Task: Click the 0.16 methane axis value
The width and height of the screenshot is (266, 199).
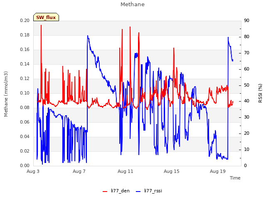Action: [25, 50]
